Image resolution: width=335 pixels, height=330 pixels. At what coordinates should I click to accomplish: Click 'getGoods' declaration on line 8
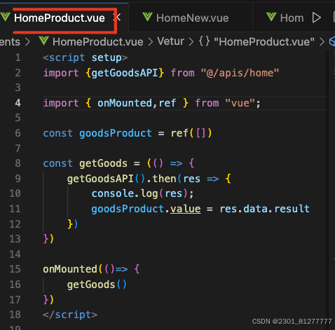coord(103,163)
